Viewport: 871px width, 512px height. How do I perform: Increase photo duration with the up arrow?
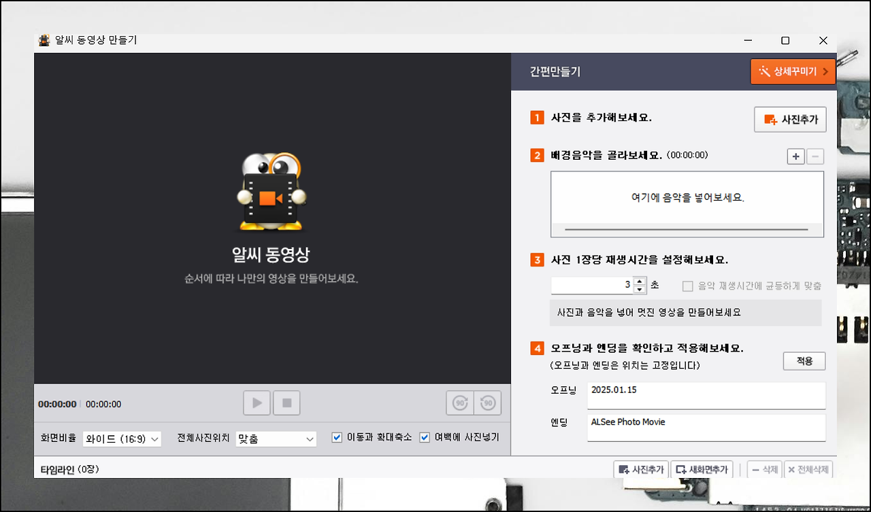coord(639,281)
